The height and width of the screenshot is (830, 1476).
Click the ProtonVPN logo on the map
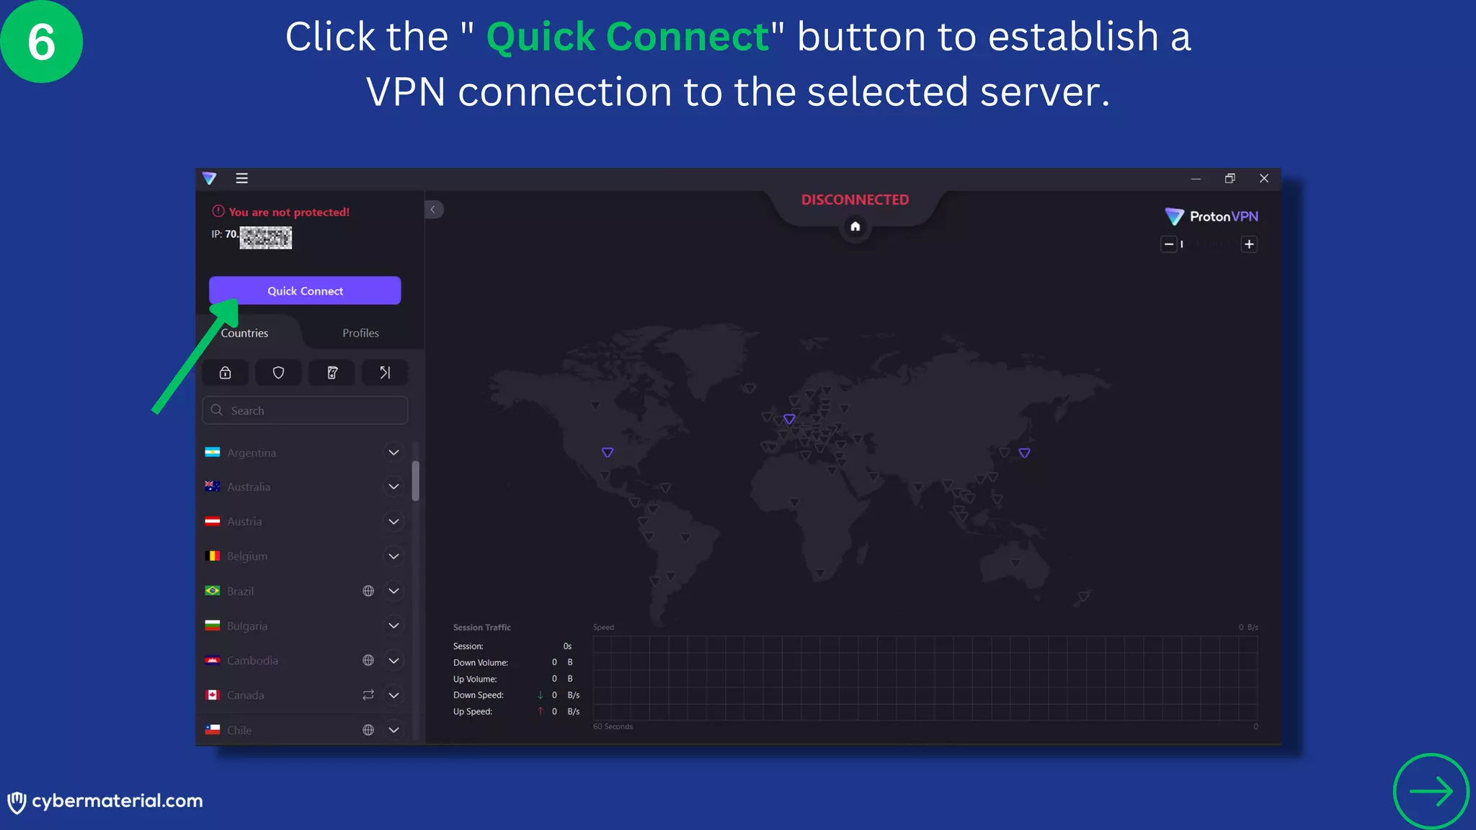point(1212,216)
